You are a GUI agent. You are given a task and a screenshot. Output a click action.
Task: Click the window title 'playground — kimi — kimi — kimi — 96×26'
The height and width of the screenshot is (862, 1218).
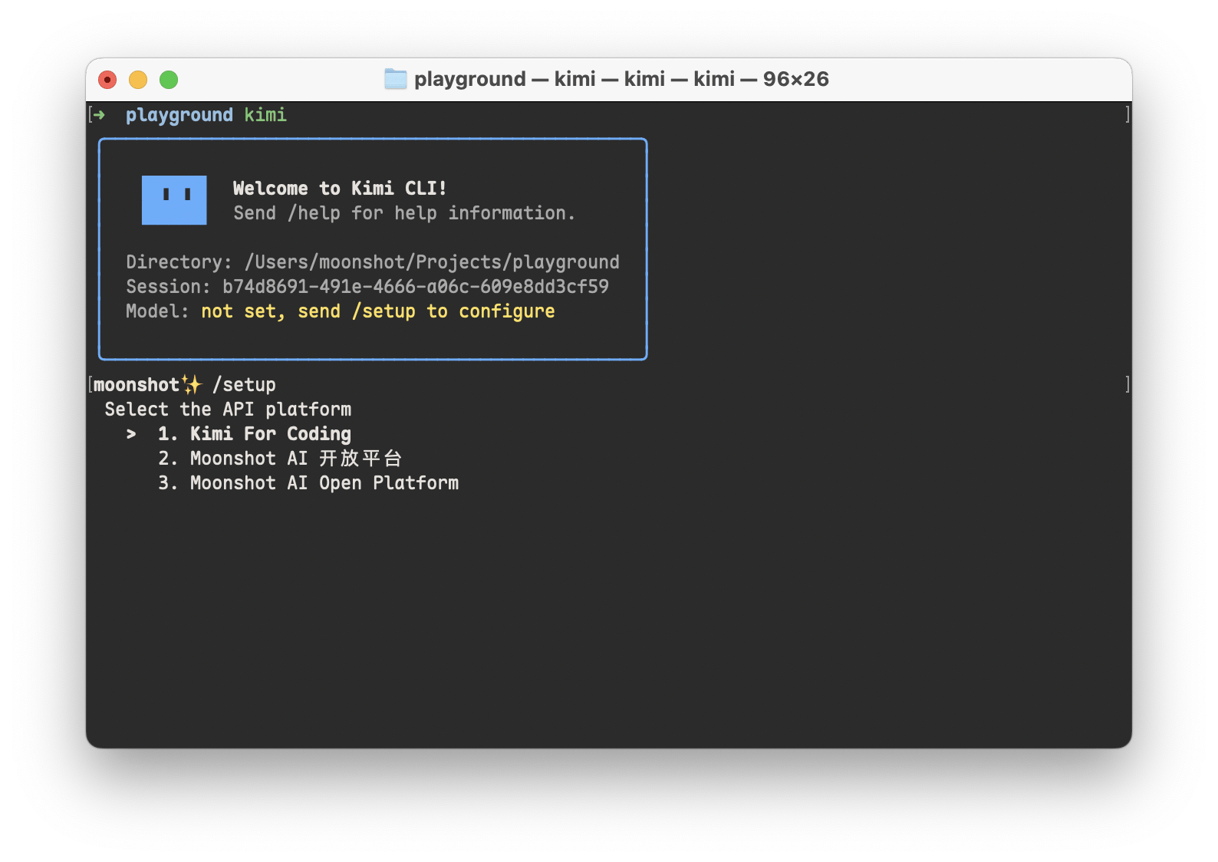coord(621,79)
